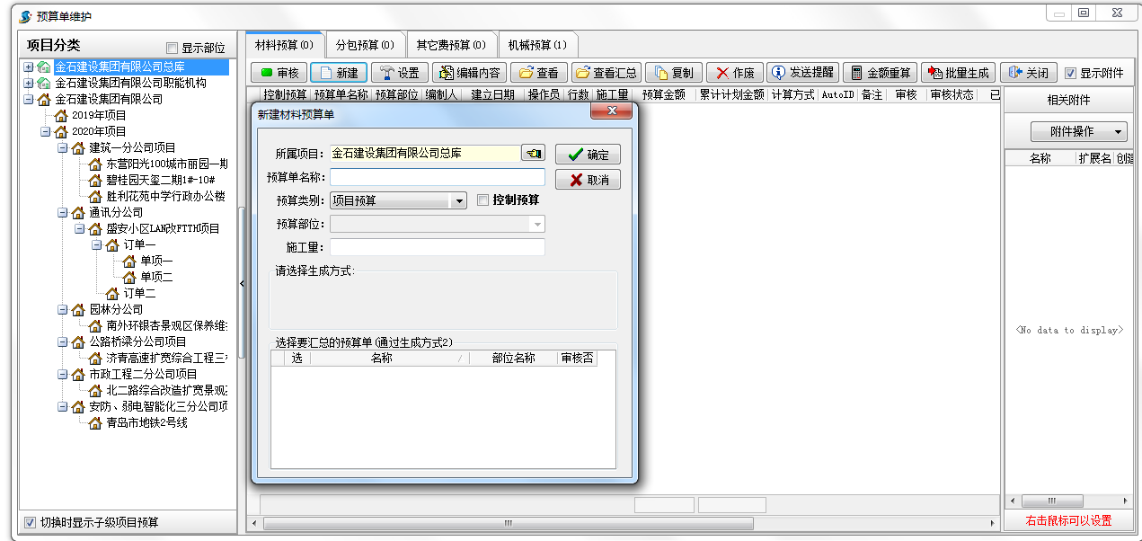Click the 金额重算 recalculate icon
The width and height of the screenshot is (1142, 541).
tap(856, 73)
